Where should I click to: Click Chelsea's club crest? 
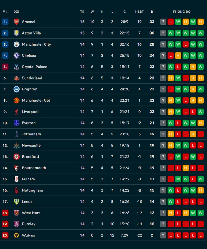coord(16,55)
